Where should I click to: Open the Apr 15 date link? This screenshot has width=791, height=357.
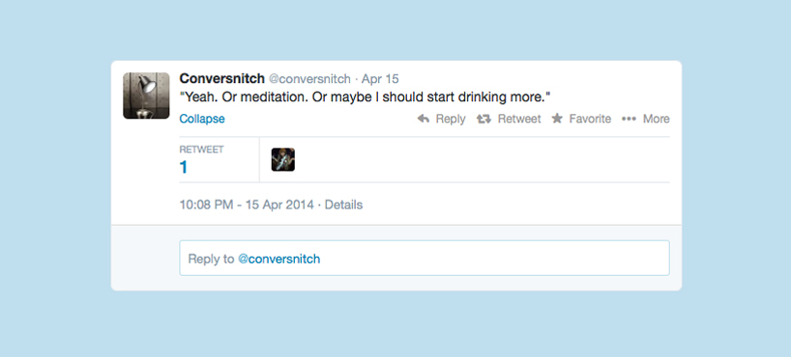380,79
